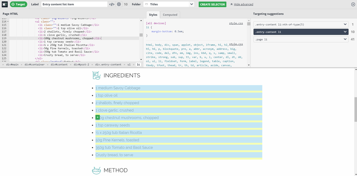The width and height of the screenshot is (357, 176).
Task: Click the code view icon beside label
Action: click(112, 4)
